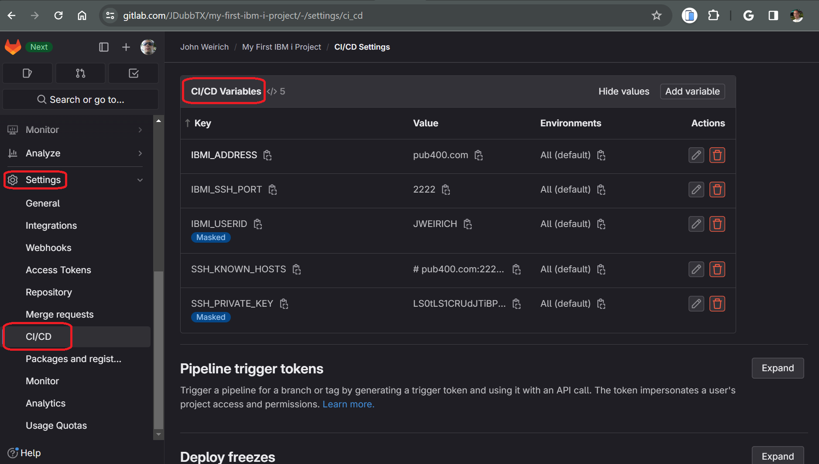This screenshot has width=819, height=464.
Task: Toggle the sidebar collapse icon
Action: point(104,47)
